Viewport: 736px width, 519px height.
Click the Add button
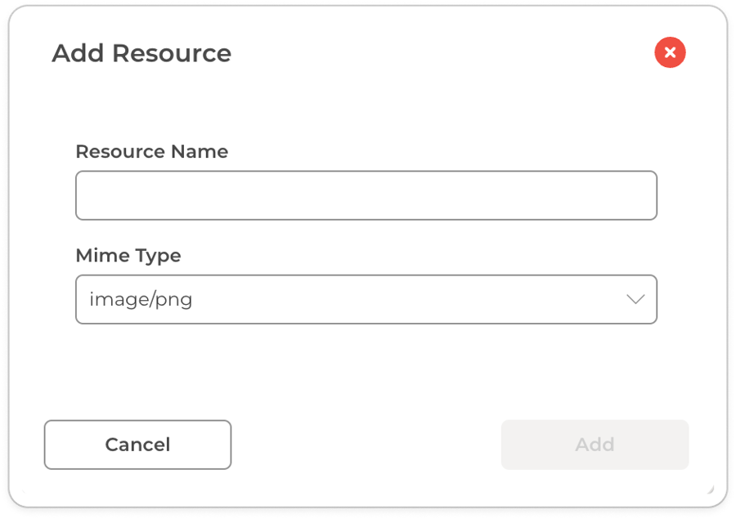(595, 445)
